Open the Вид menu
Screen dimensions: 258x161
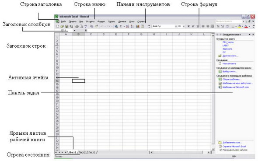click(x=81, y=21)
